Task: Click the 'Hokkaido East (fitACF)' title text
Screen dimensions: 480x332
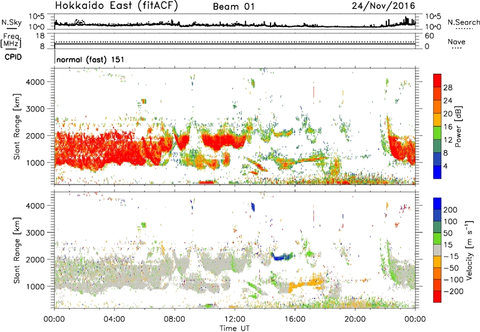Action: pos(116,6)
